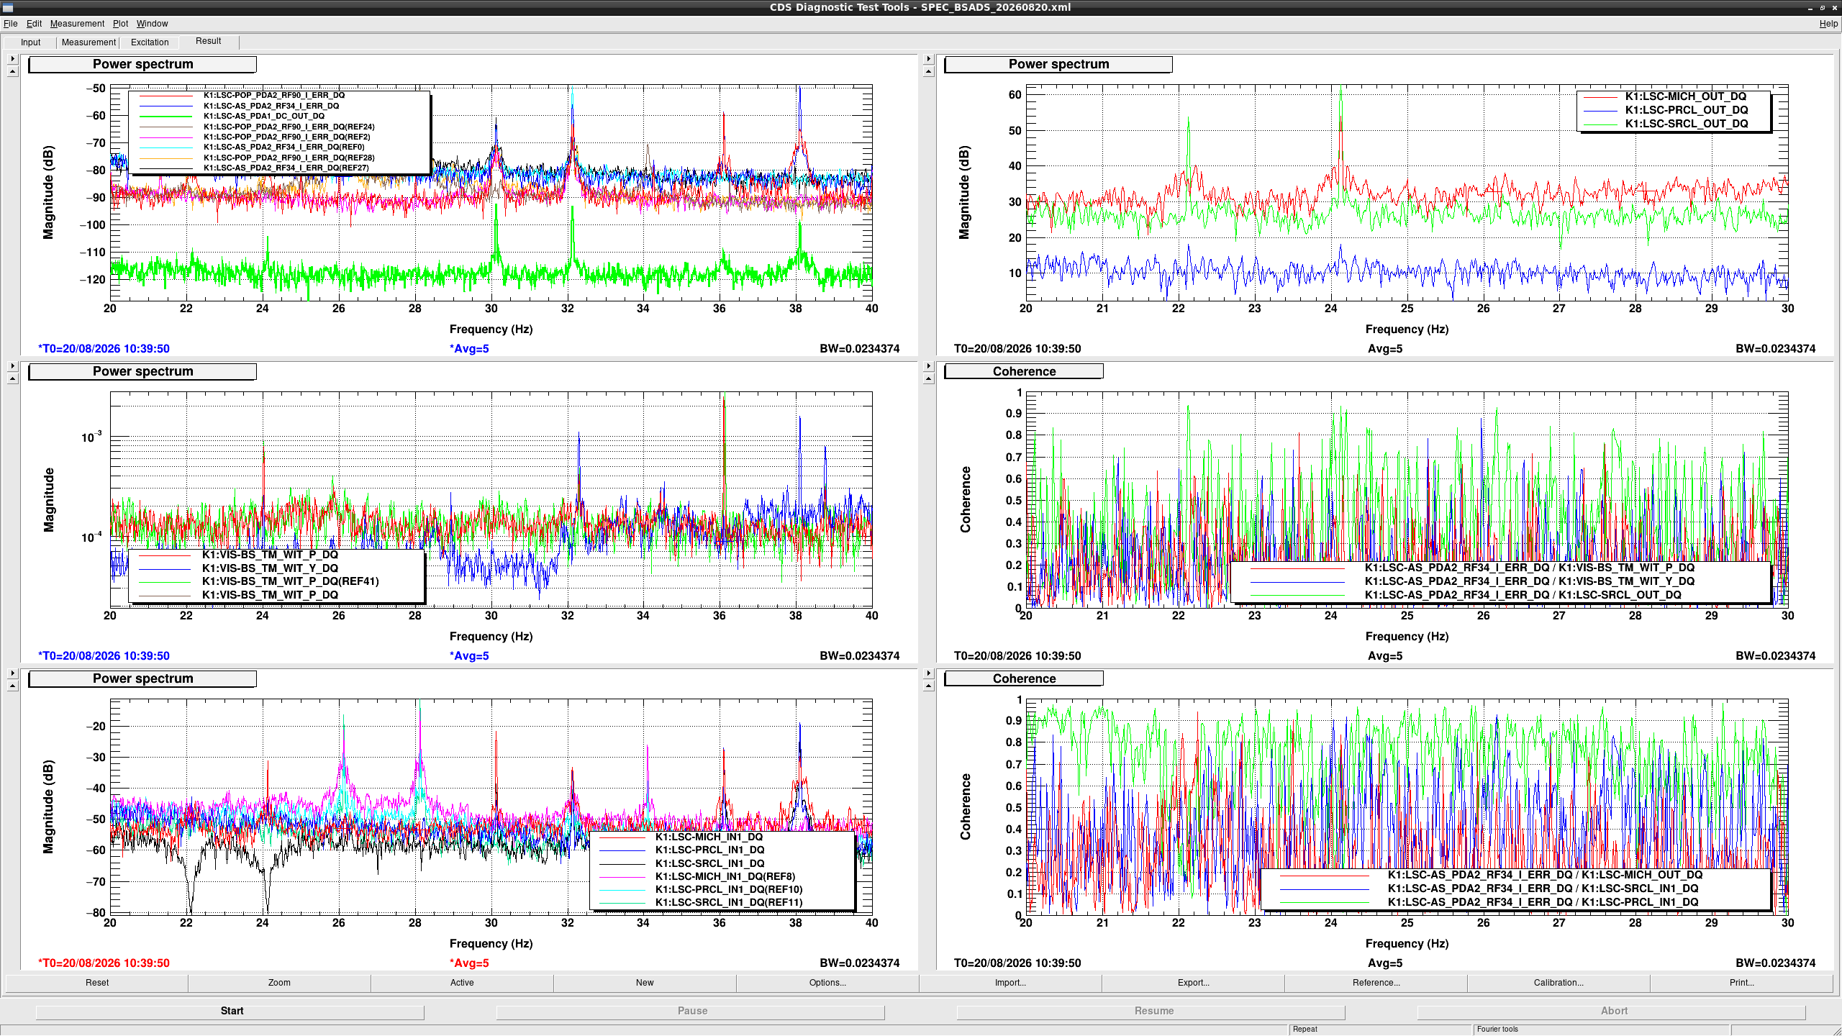This screenshot has height=1036, width=1842.
Task: Open the Help menu
Action: pyautogui.click(x=1828, y=24)
